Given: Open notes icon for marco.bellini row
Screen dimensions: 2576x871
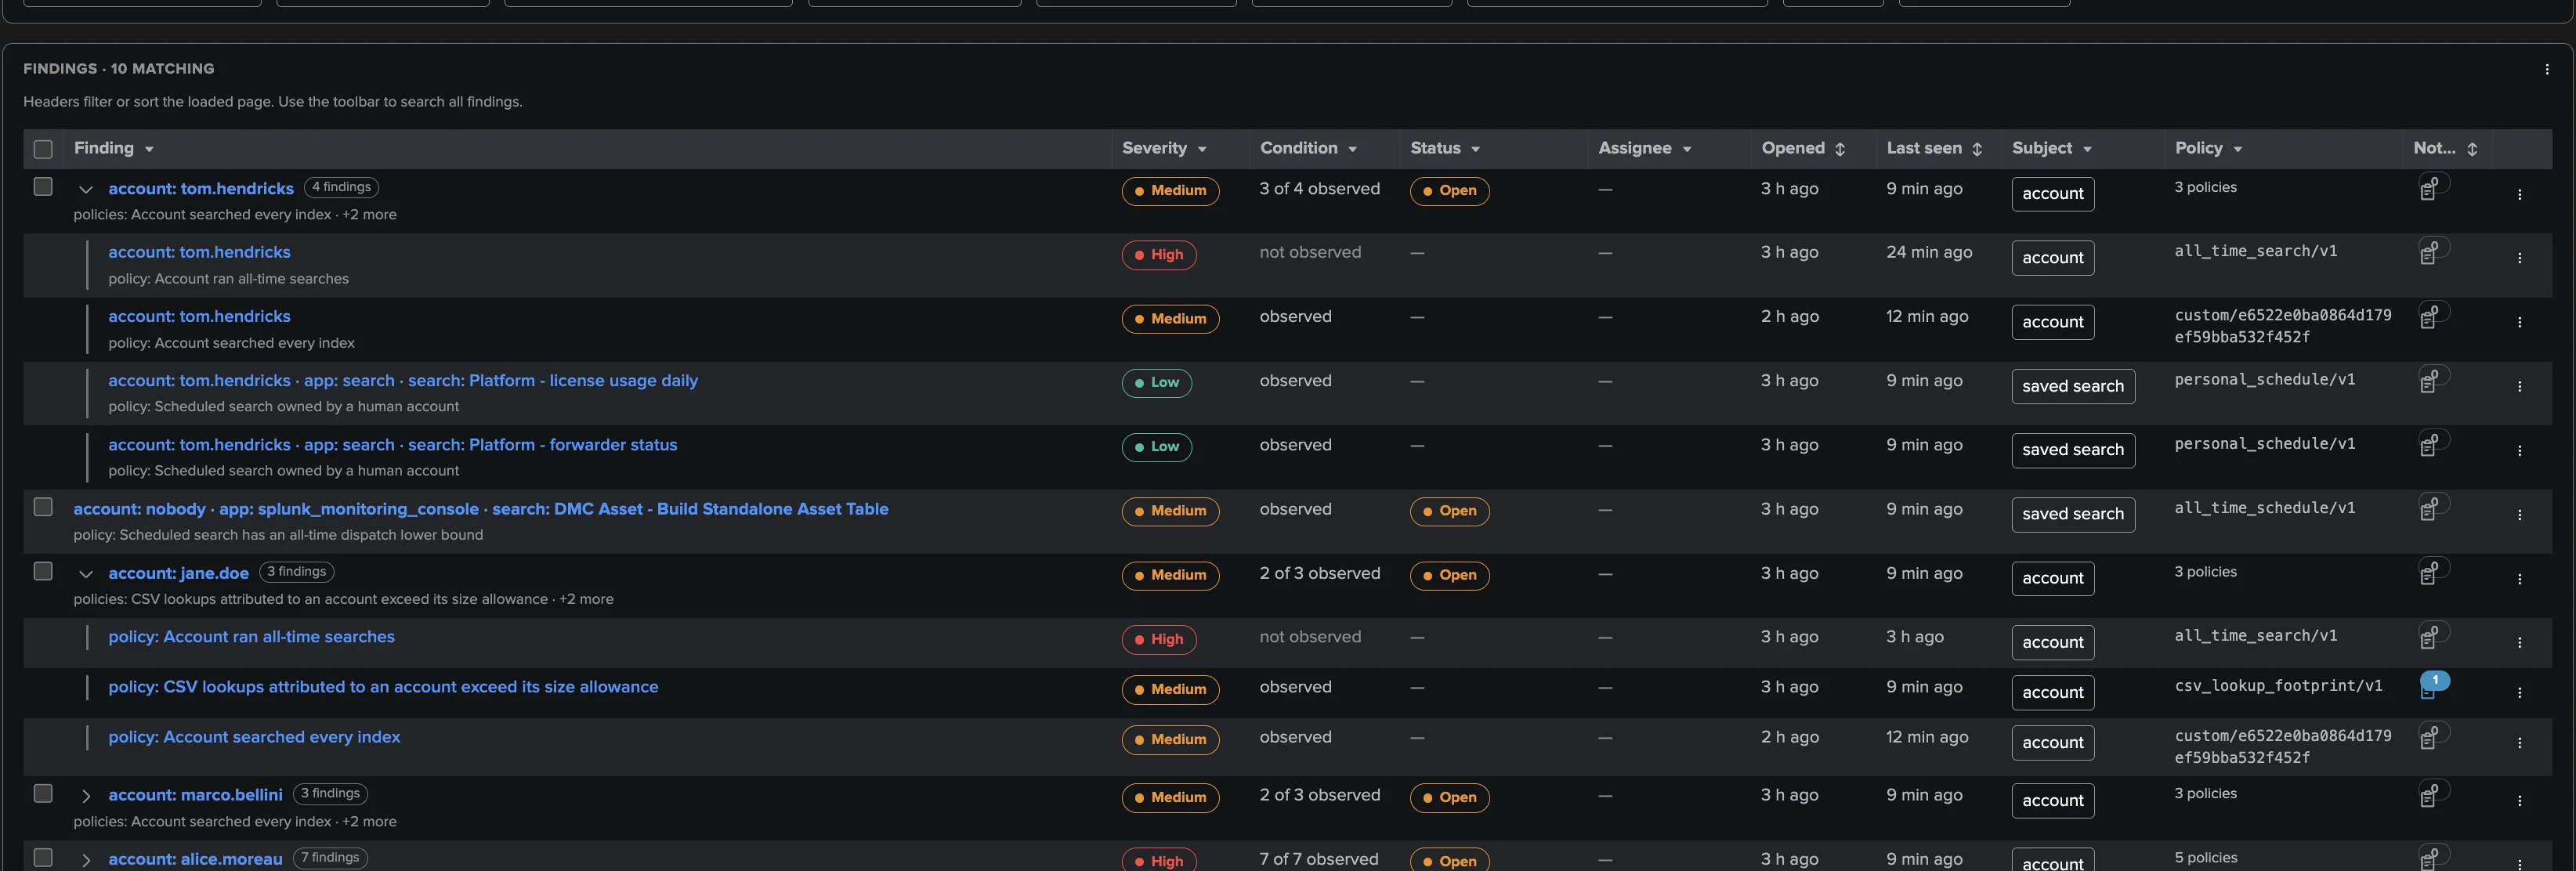Looking at the screenshot, I should pyautogui.click(x=2431, y=794).
